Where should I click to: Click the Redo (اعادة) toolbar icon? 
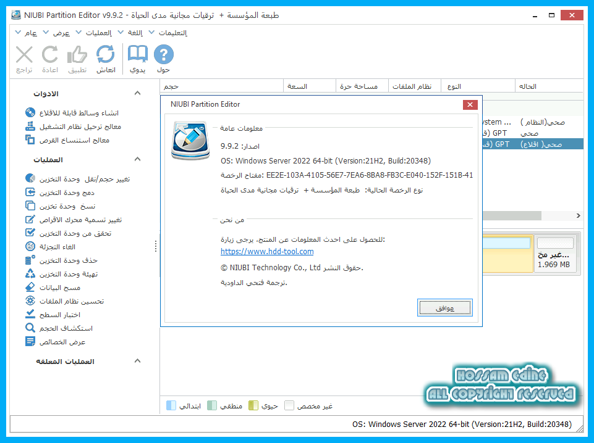point(50,55)
